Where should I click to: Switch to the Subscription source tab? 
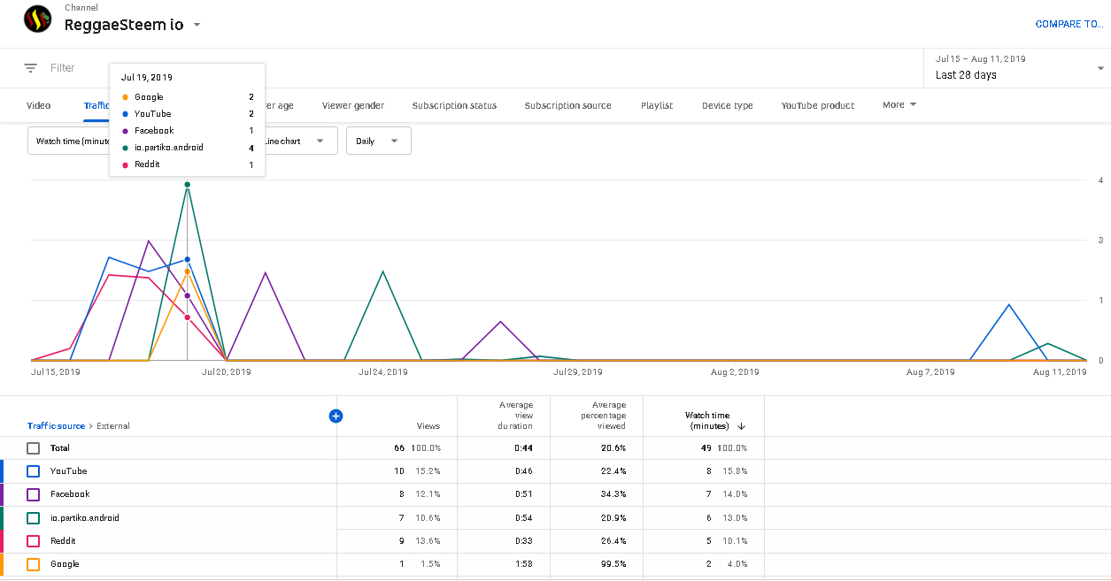(x=567, y=105)
